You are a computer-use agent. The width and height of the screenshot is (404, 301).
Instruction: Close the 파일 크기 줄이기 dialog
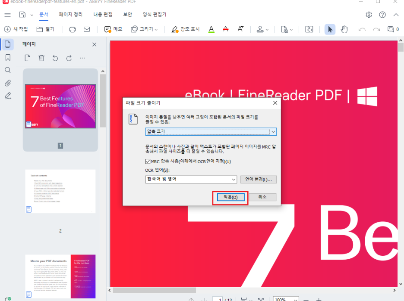pyautogui.click(x=275, y=103)
